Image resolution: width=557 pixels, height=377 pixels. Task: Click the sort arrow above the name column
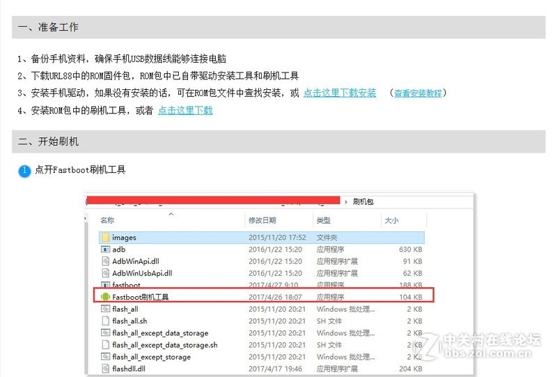coord(171,214)
